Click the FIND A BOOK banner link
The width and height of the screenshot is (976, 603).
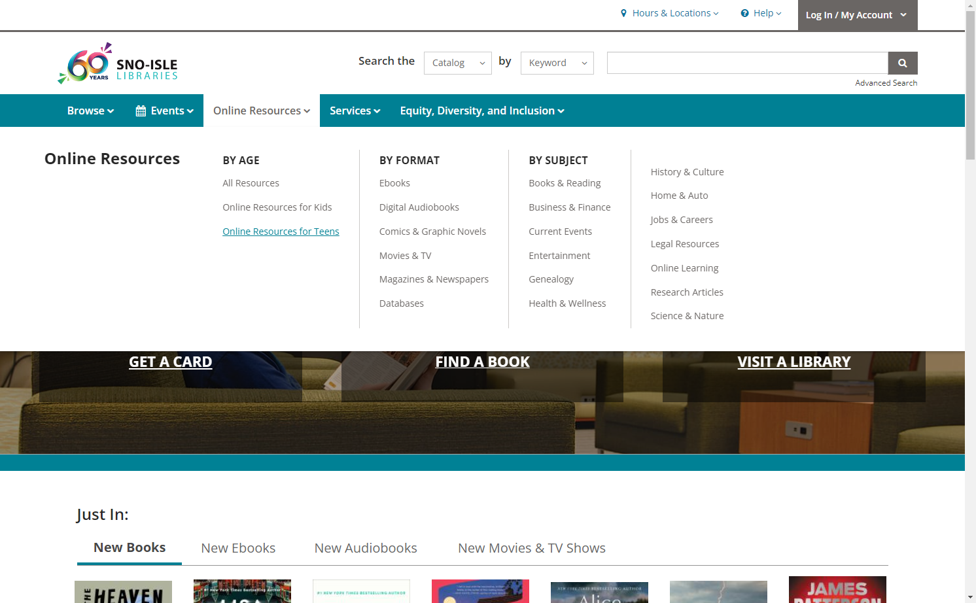483,362
